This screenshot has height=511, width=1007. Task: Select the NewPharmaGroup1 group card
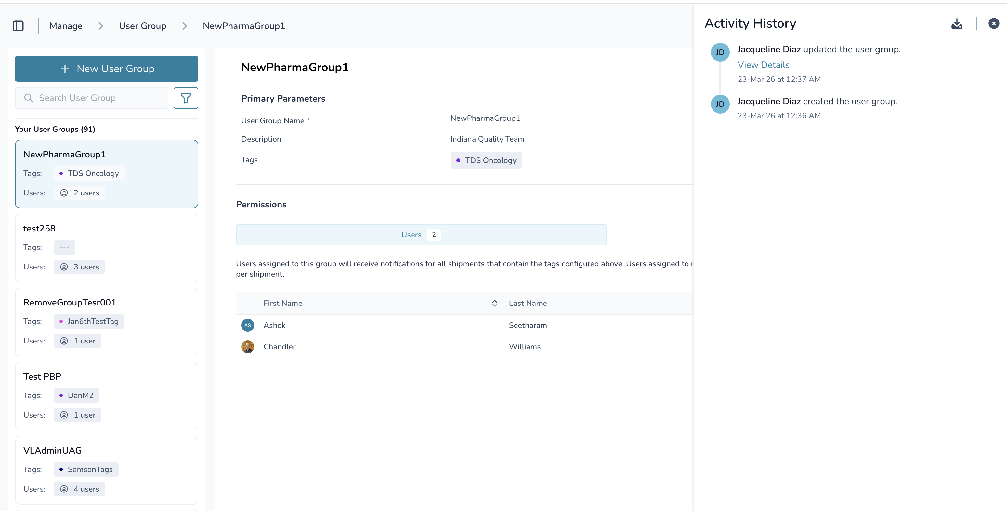point(106,174)
